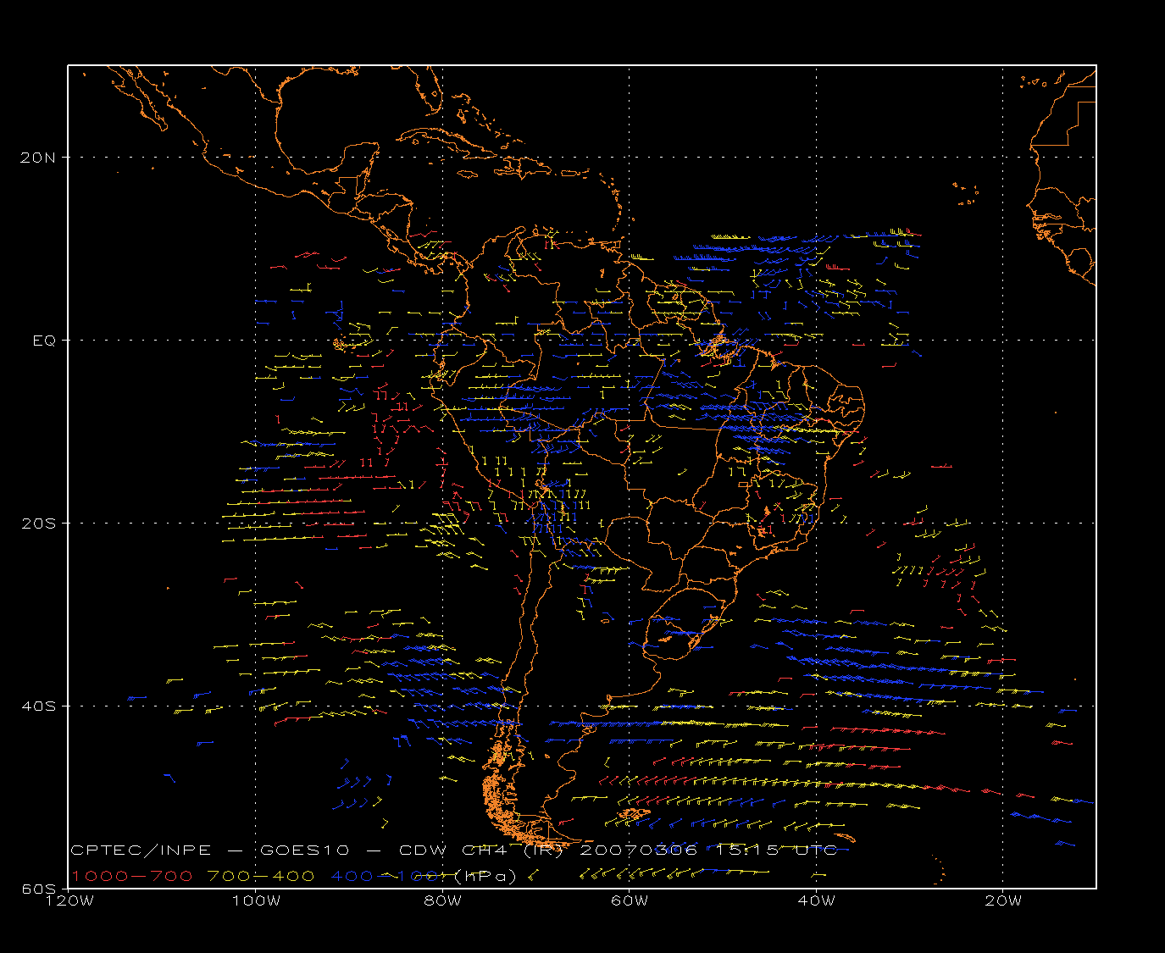The image size is (1165, 953).
Task: Click the CPTEC/INPE caption text
Action: click(141, 850)
